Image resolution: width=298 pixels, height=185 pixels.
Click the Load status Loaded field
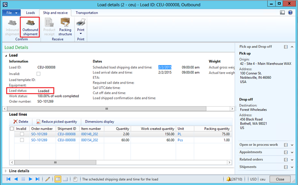pyautogui.click(x=43, y=91)
